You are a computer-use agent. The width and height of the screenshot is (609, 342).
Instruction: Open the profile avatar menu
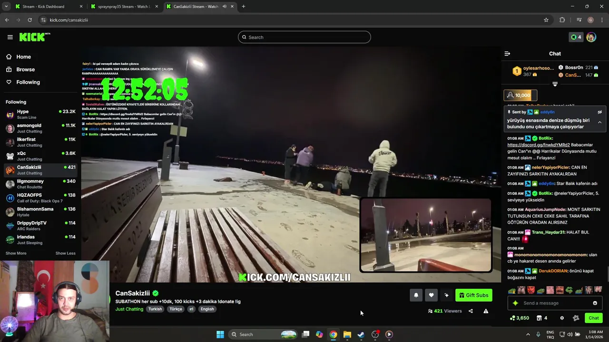(591, 37)
